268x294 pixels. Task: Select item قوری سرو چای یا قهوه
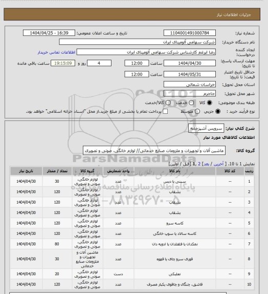[x=175, y=259]
